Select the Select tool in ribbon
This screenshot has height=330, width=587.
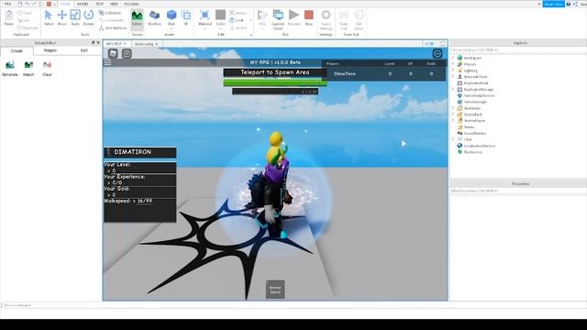coord(49,17)
